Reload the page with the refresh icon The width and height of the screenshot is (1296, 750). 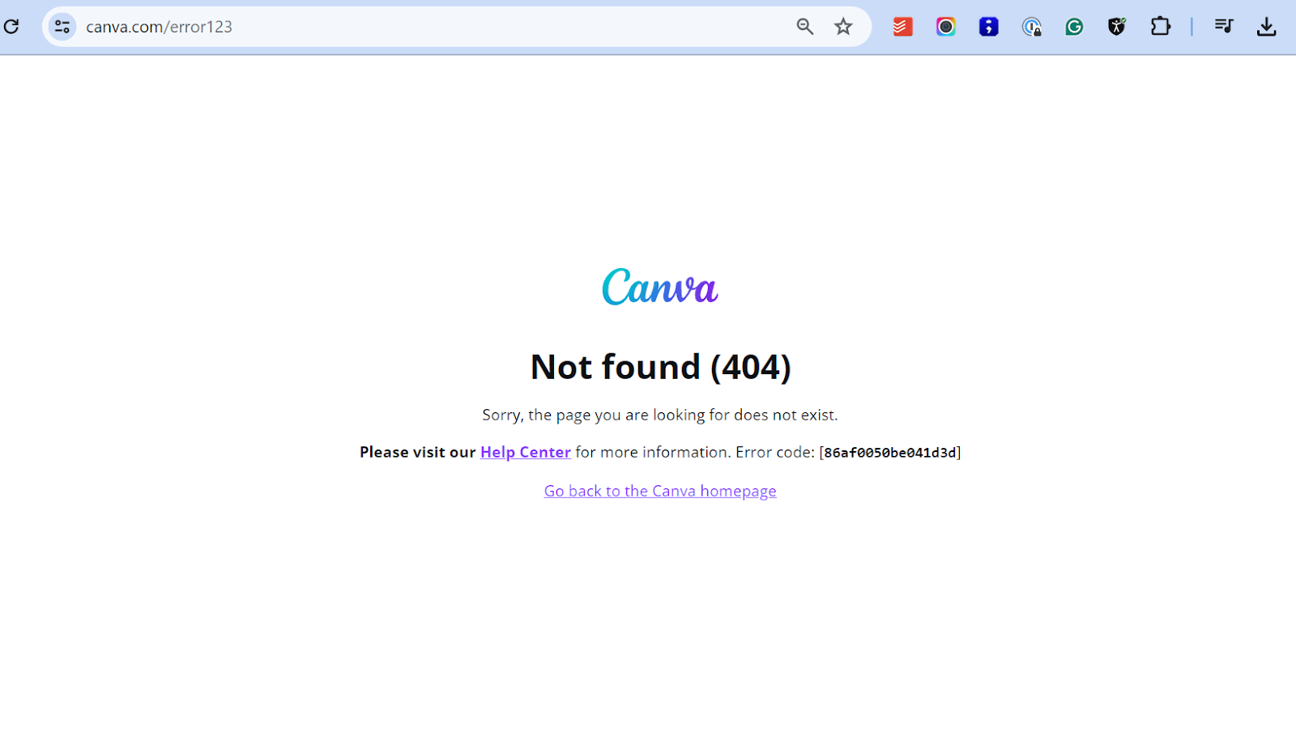tap(11, 27)
